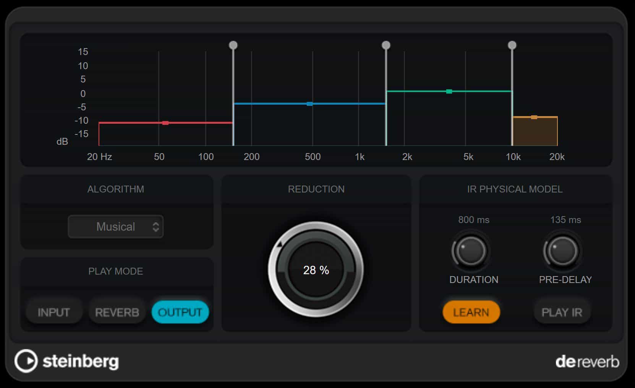Click the leftmost crossover frequency pin

[233, 45]
